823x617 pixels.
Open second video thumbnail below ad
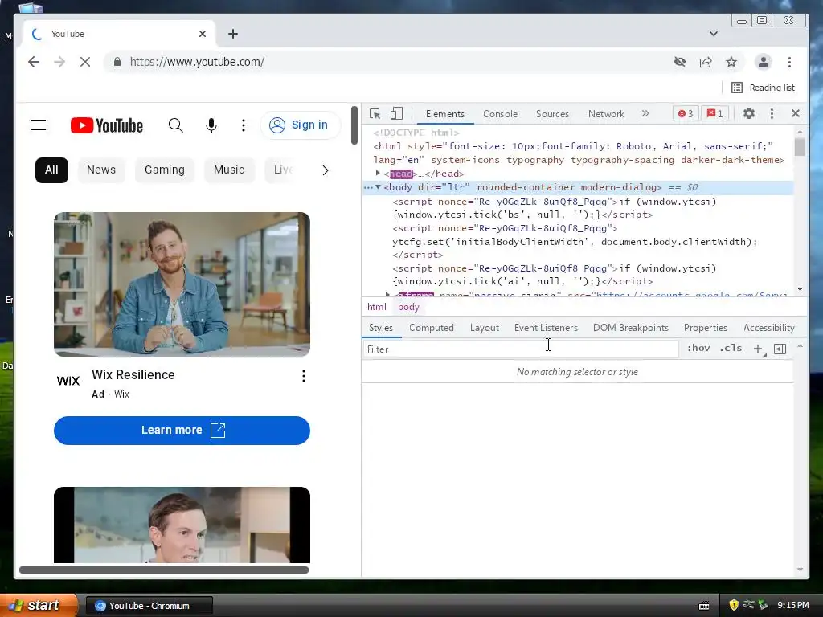182,525
